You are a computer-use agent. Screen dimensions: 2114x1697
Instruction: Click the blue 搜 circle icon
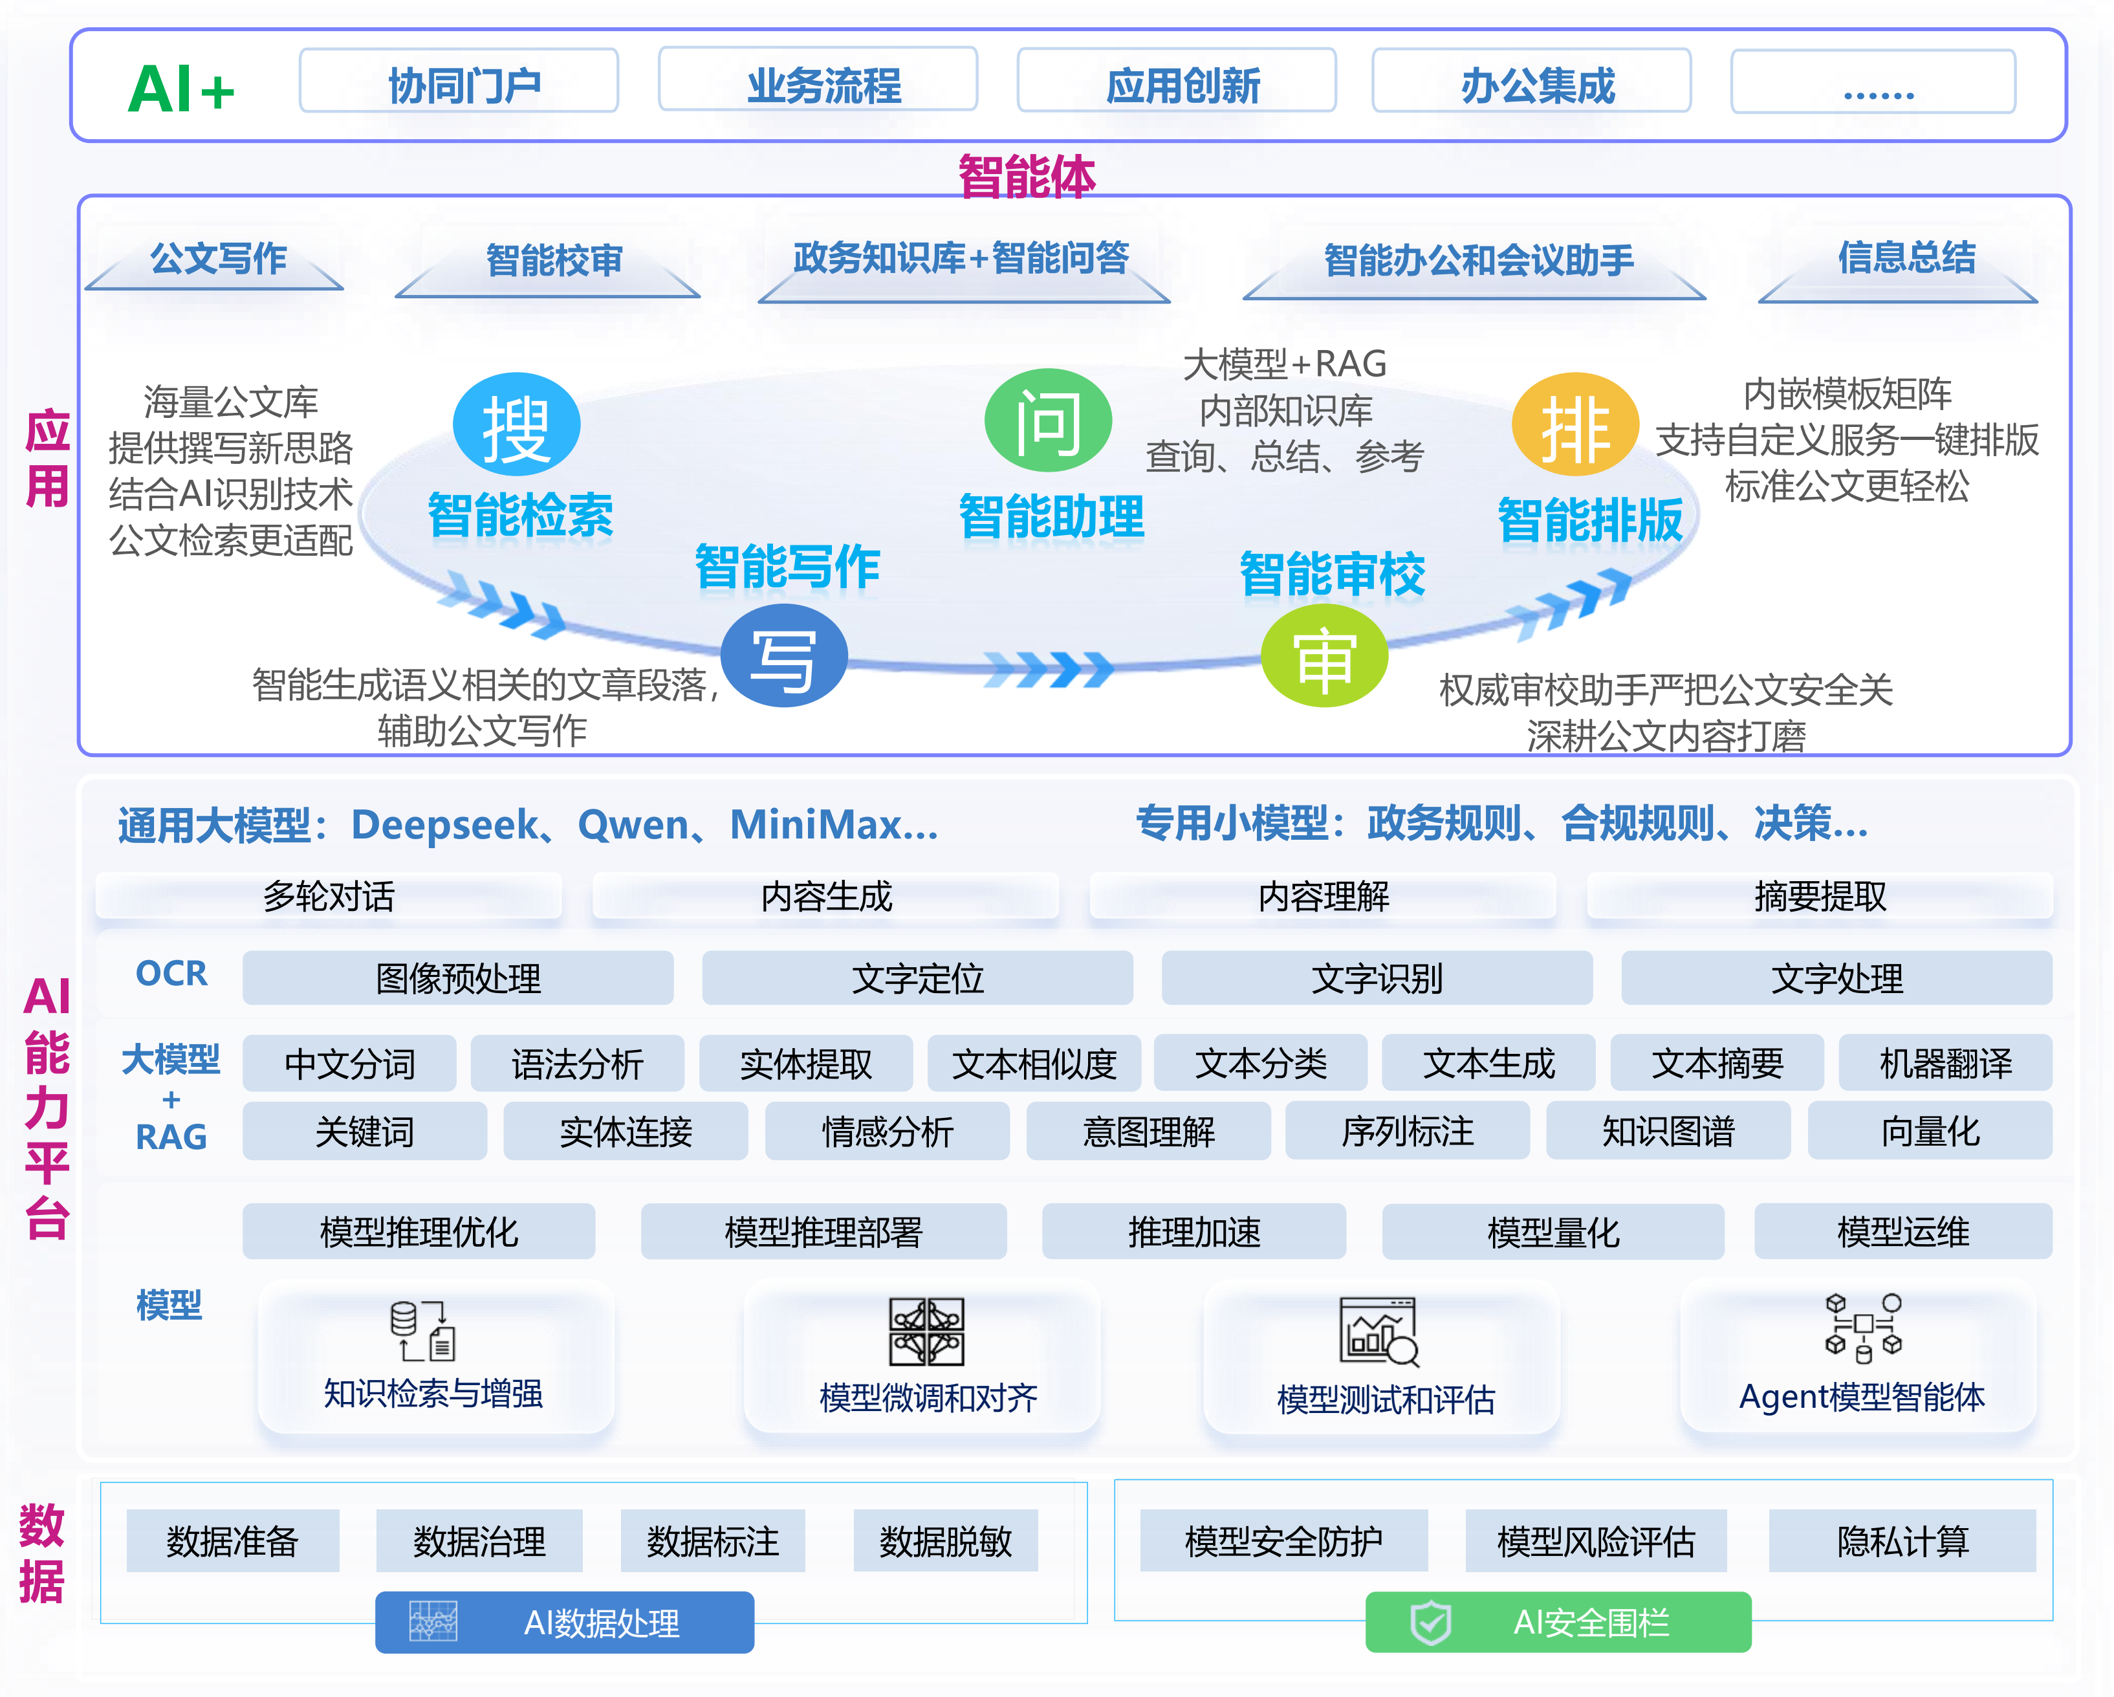point(517,425)
